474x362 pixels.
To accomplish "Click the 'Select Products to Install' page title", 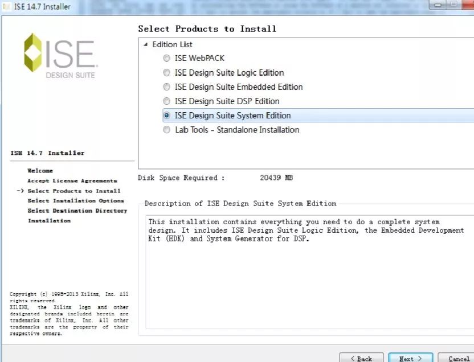I will 207,28.
